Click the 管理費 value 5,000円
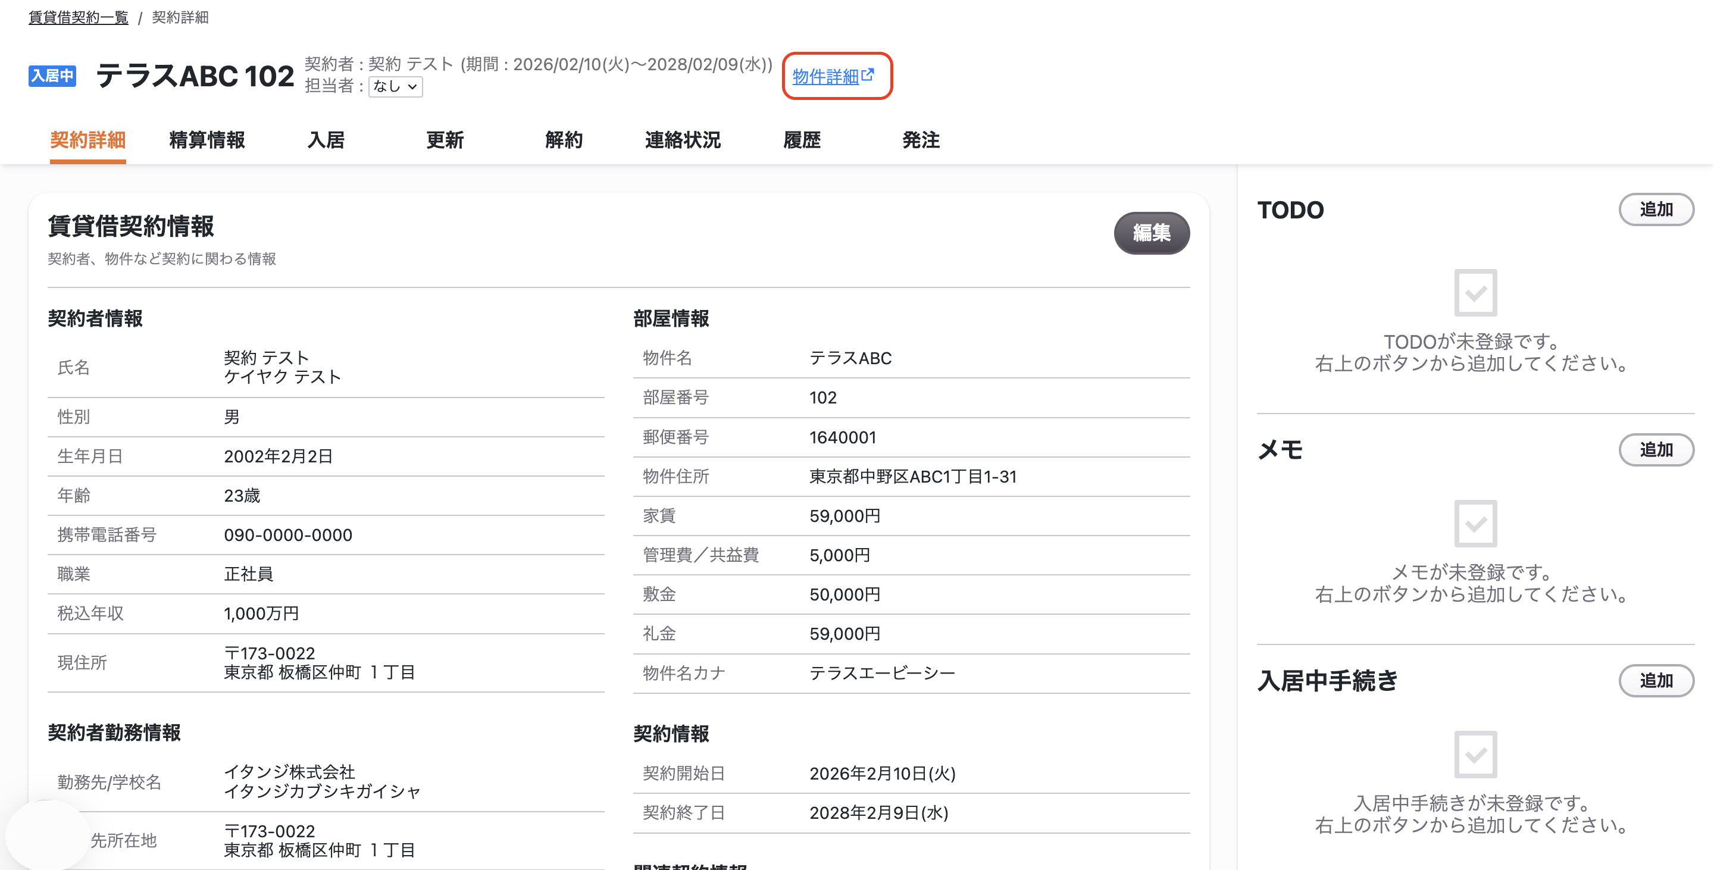 click(840, 555)
